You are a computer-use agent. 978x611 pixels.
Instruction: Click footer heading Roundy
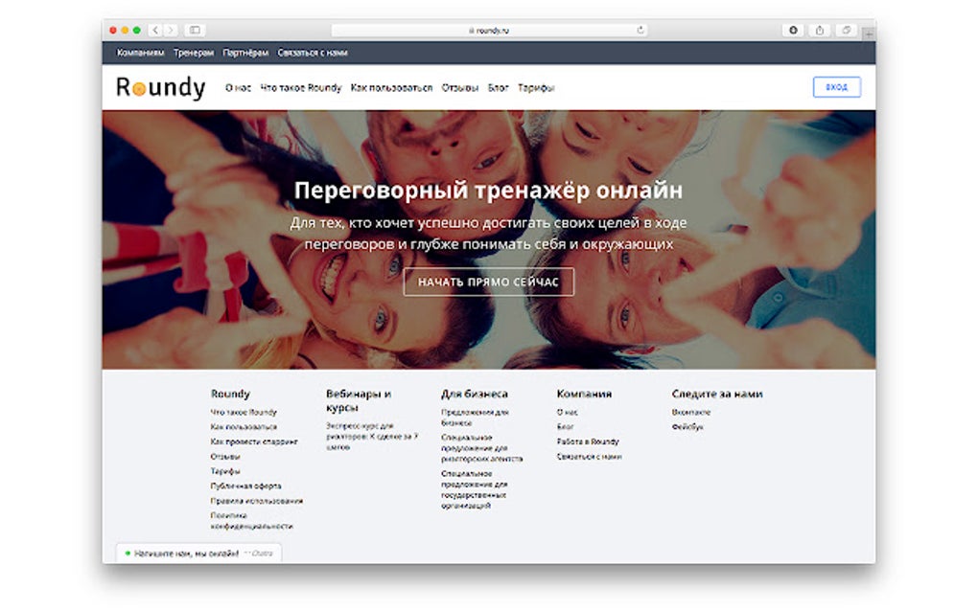pyautogui.click(x=230, y=394)
